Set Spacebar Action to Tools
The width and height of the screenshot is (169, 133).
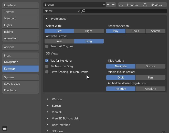(x=136, y=31)
